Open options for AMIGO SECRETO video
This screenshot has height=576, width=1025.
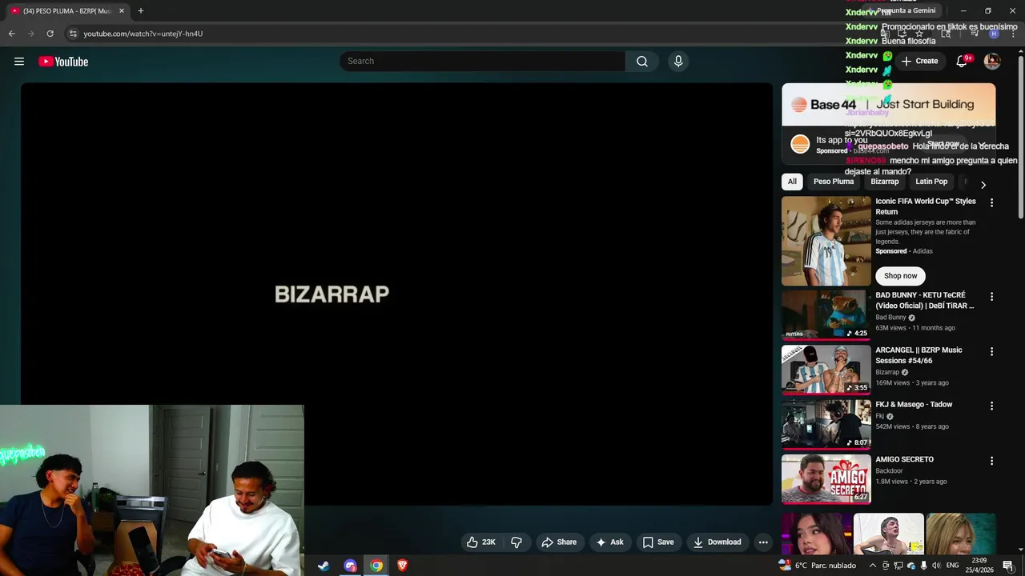(x=991, y=461)
